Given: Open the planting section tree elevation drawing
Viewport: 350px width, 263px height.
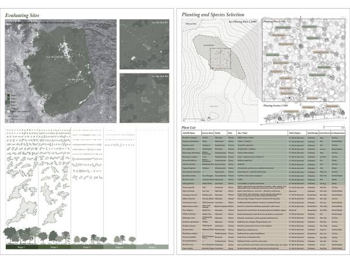Looking at the screenshot, I should tap(303, 115).
